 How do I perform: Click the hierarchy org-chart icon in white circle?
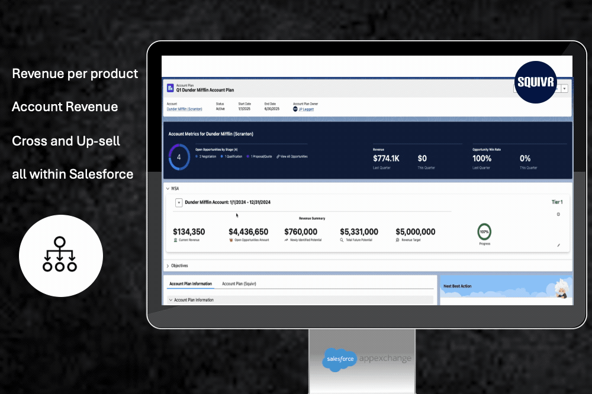coord(60,255)
